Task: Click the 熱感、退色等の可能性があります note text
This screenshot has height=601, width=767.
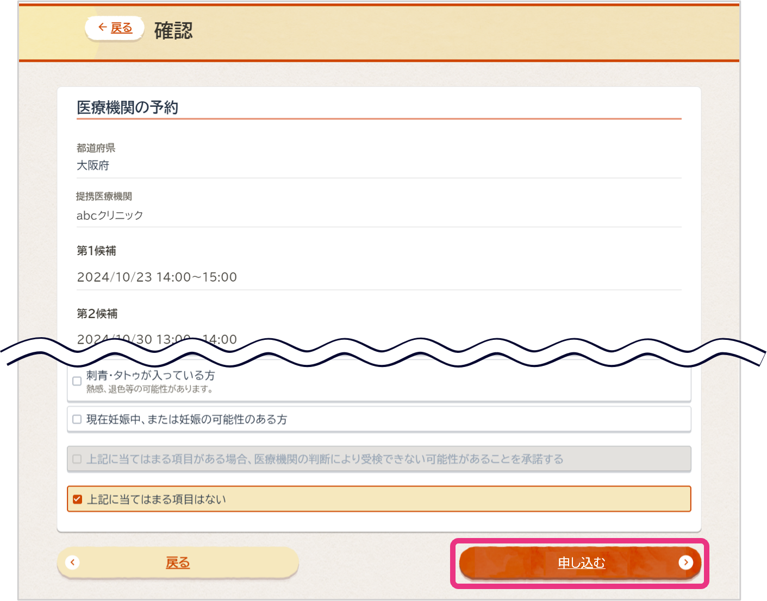Action: (x=149, y=389)
